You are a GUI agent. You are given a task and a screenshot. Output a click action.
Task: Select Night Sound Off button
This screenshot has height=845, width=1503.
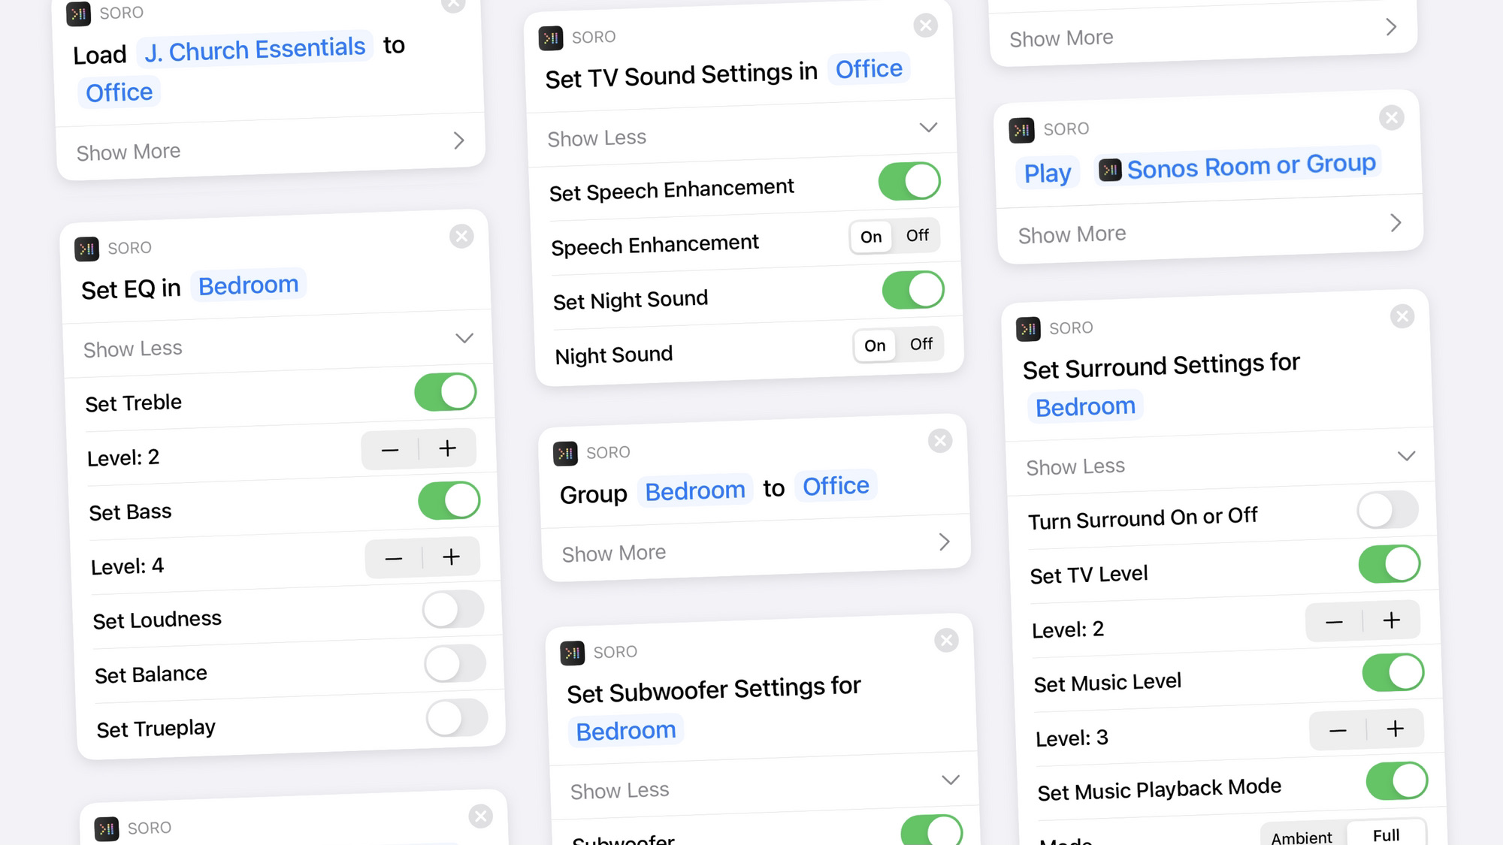pos(919,345)
